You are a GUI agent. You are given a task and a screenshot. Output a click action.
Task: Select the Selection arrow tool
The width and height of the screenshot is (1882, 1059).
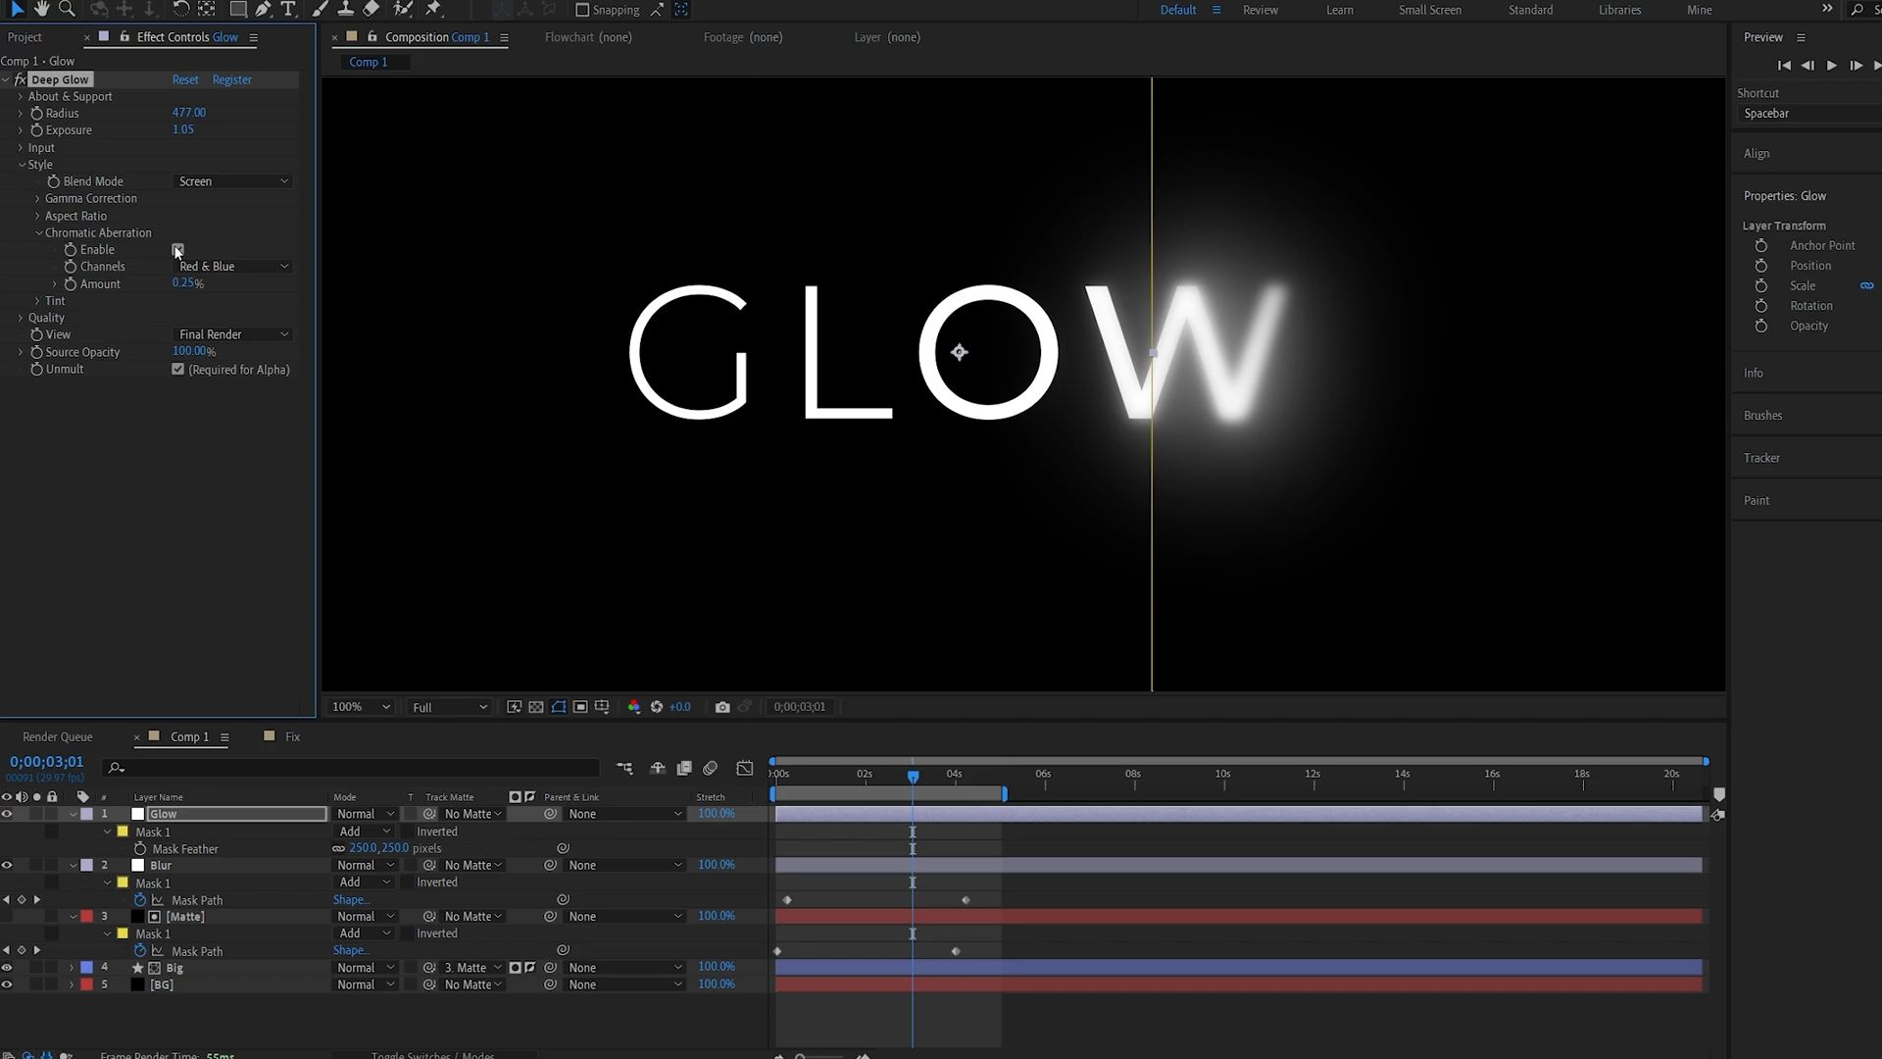pos(17,9)
